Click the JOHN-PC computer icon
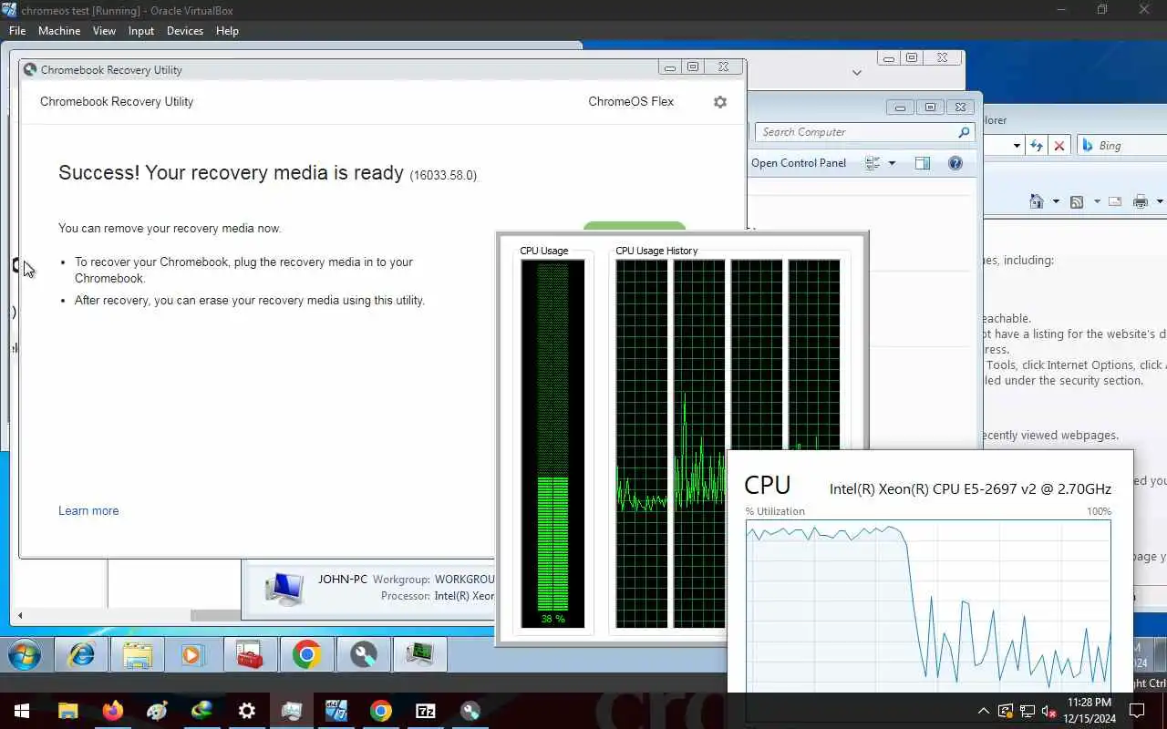Image resolution: width=1167 pixels, height=729 pixels. pos(284,588)
